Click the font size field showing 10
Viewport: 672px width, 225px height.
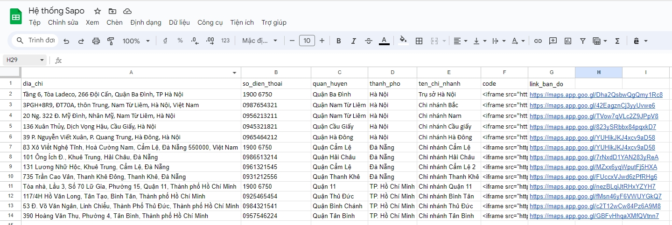coord(307,41)
